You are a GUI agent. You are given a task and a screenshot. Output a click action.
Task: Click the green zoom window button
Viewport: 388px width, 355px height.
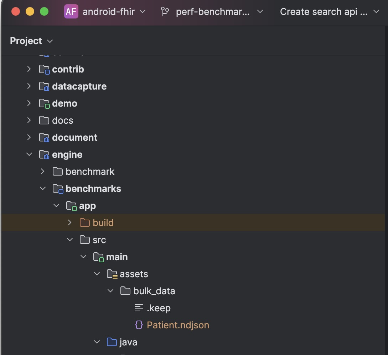coord(44,11)
